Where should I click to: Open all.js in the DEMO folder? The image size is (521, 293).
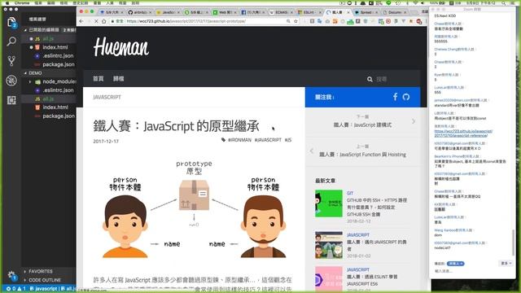pyautogui.click(x=50, y=98)
